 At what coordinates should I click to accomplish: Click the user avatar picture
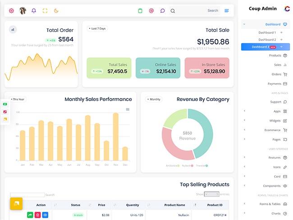(x=23, y=10)
